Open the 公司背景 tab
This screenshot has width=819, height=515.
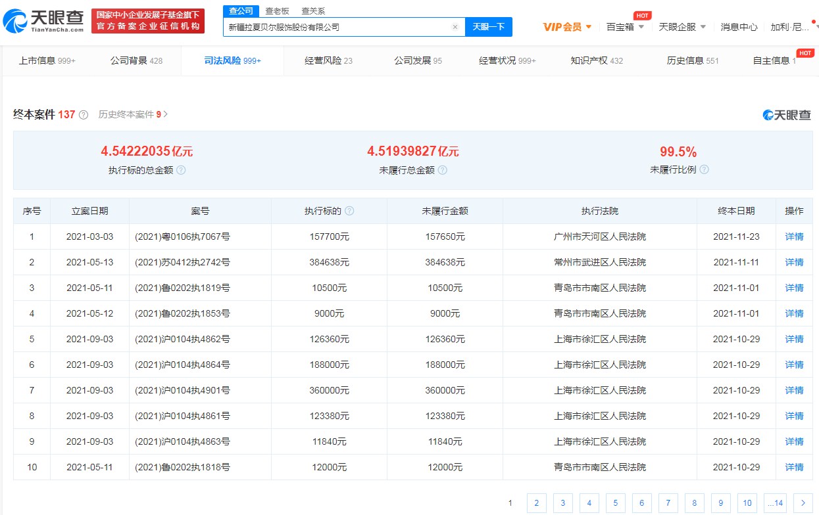point(136,60)
